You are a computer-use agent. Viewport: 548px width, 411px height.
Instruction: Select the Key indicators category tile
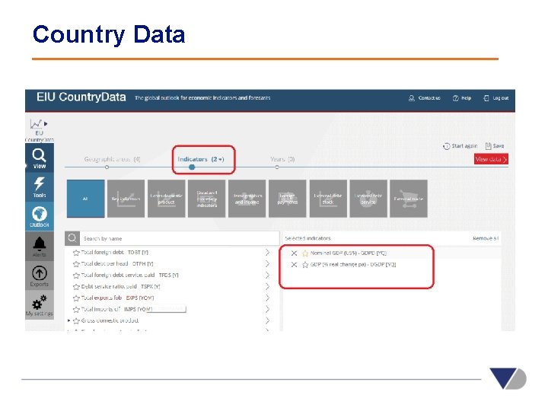[x=126, y=199]
